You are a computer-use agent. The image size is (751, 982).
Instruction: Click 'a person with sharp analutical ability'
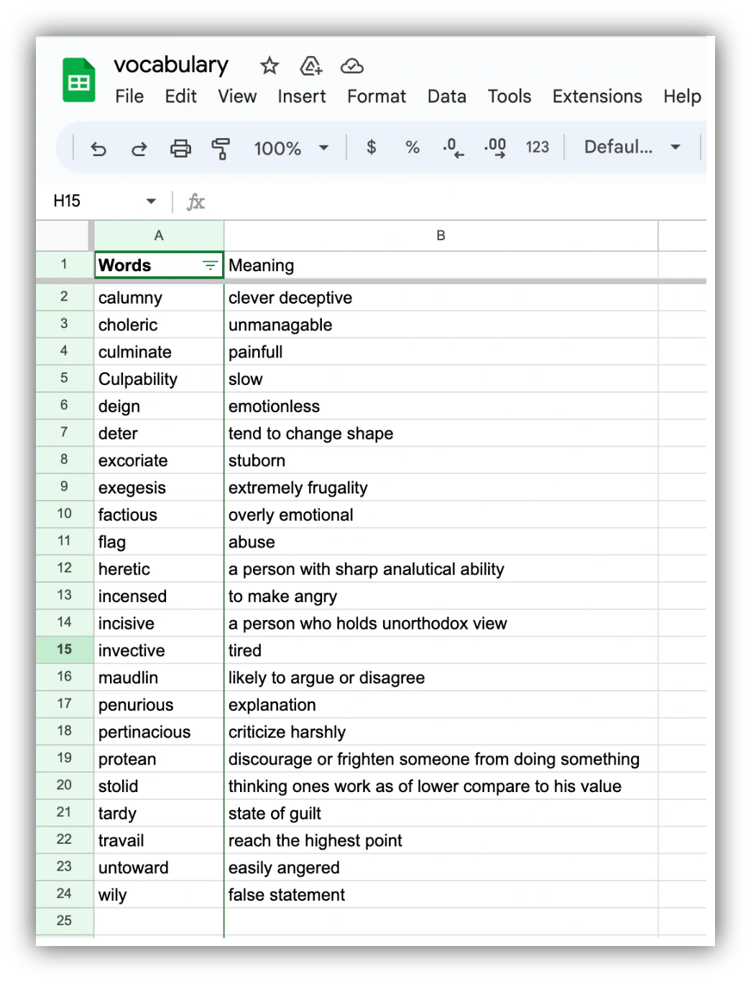(x=441, y=569)
